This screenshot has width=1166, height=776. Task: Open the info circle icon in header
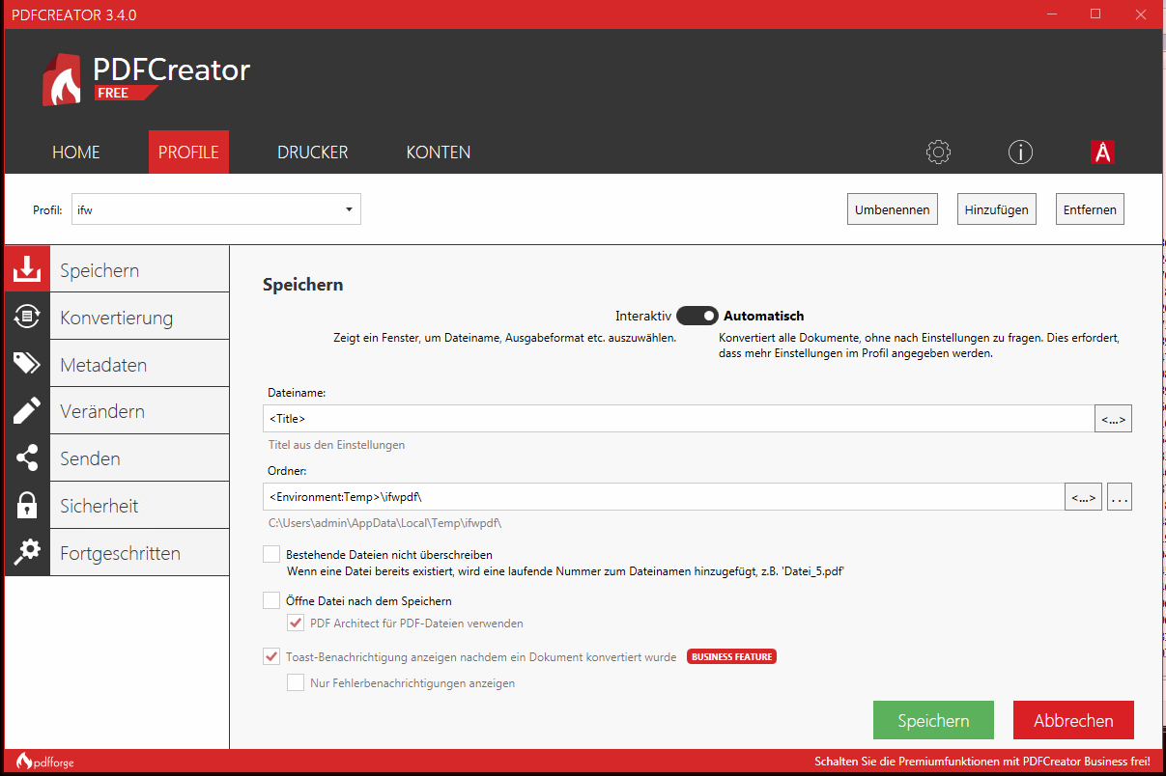click(1020, 152)
